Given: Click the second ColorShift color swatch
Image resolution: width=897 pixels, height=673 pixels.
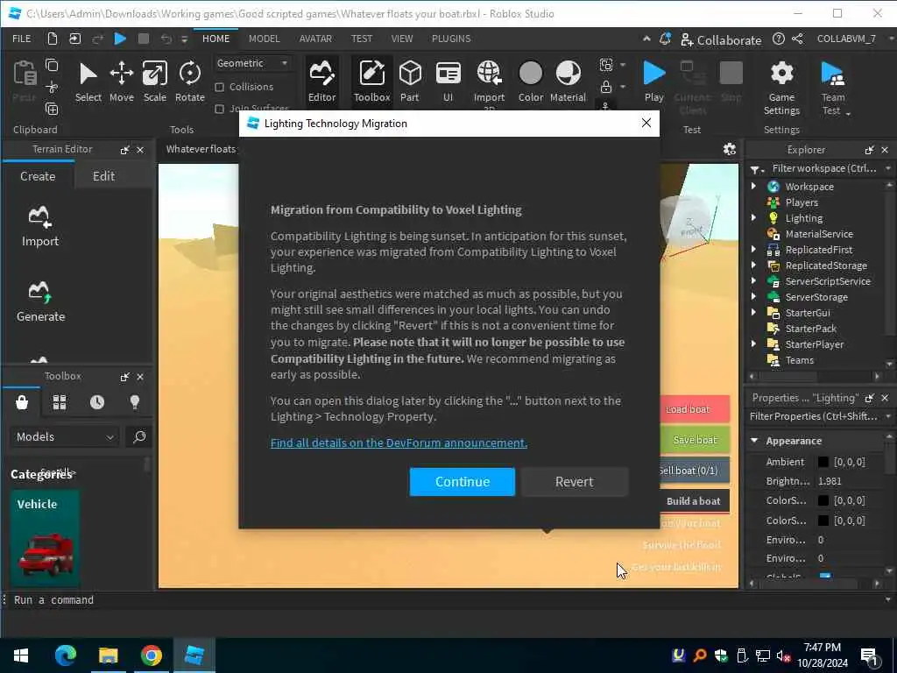Looking at the screenshot, I should tap(823, 521).
